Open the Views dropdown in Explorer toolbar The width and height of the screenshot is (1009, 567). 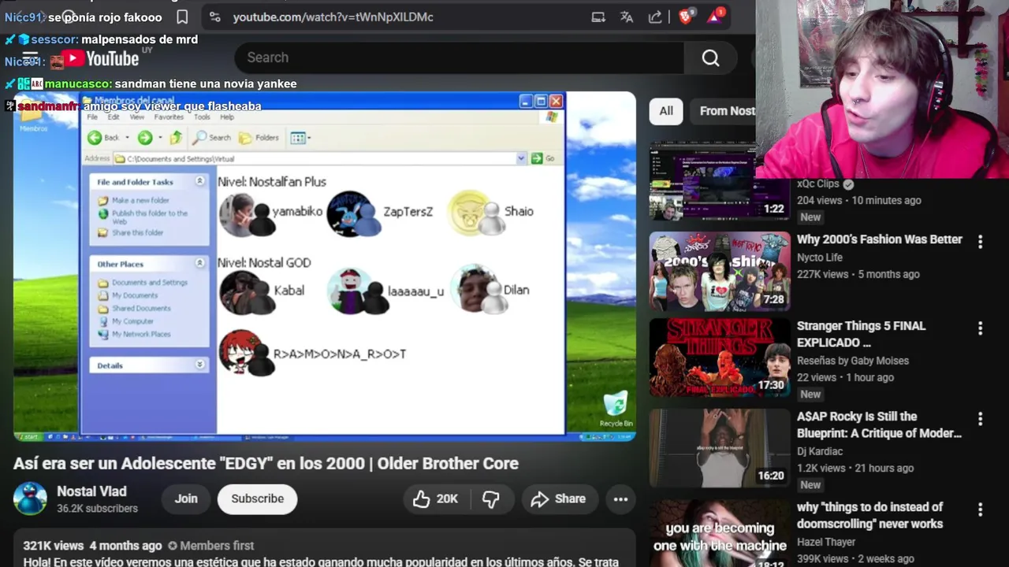[x=300, y=138]
